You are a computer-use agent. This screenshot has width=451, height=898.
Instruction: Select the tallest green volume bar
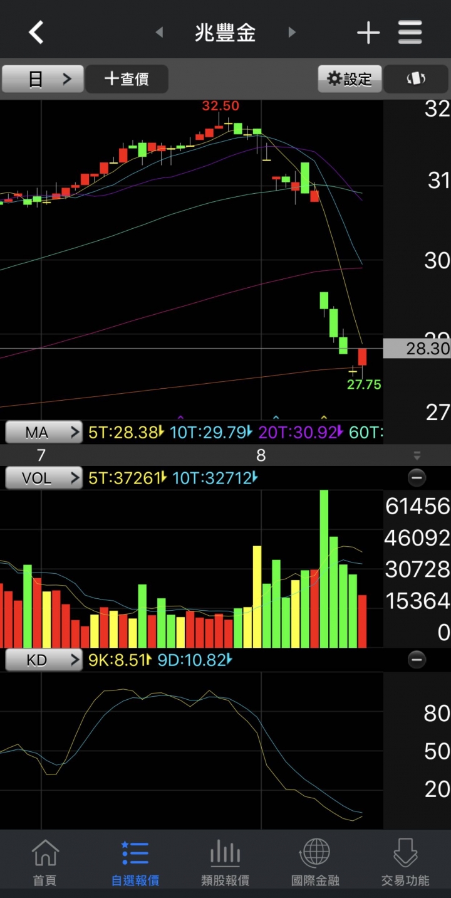pos(324,569)
